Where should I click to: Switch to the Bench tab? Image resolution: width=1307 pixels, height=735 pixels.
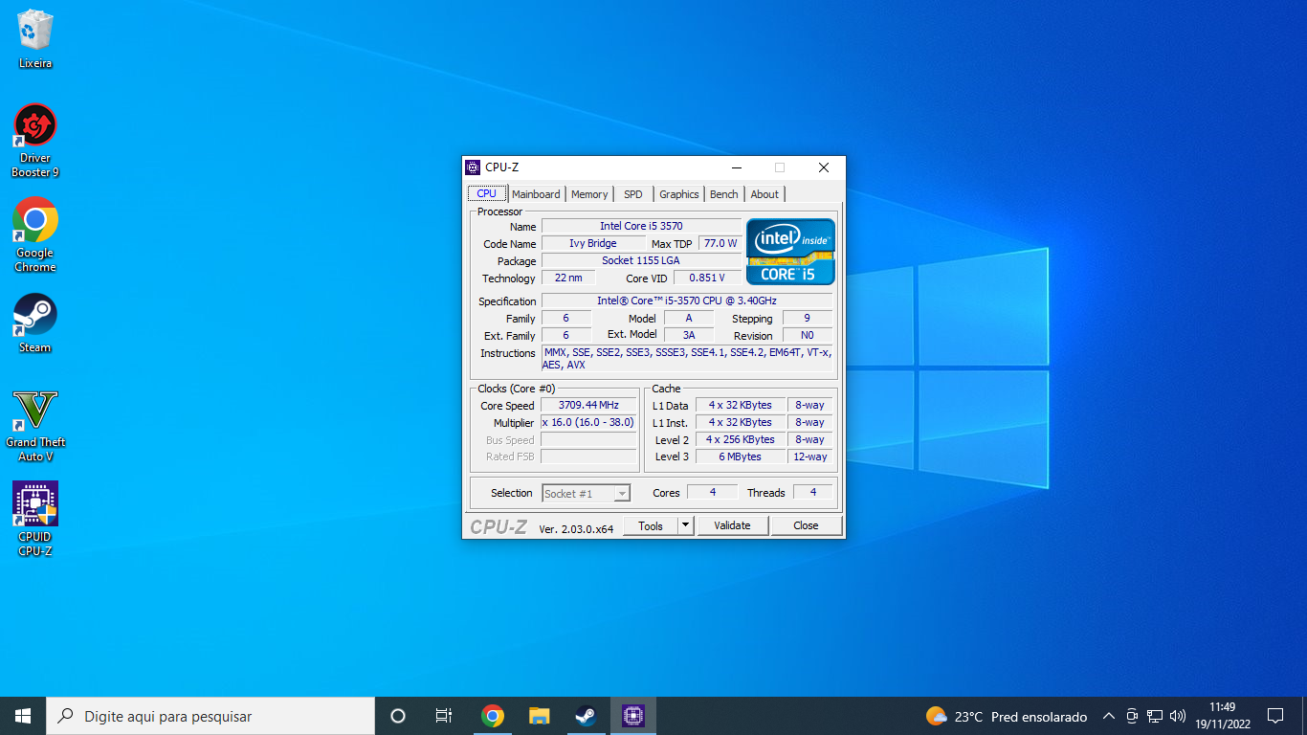(724, 194)
